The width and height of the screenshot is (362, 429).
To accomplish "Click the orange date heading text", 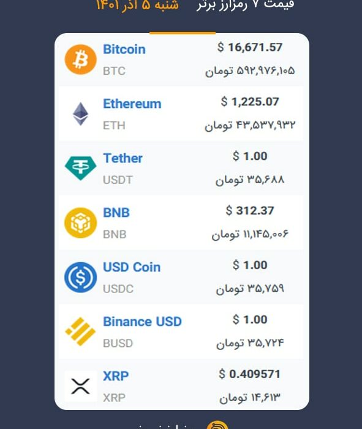I will click(138, 5).
